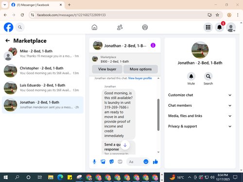Viewport: 243px width, 182px height.
Task: Launch Microsoft Edge from the taskbar
Action: point(60,178)
